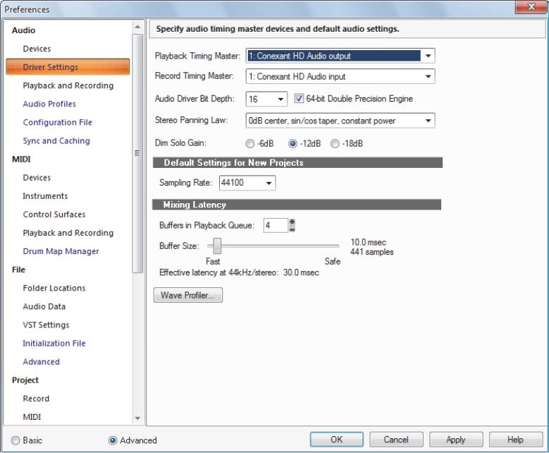Click Buffers in Playback Queue field
Image resolution: width=549 pixels, height=453 pixels.
pyautogui.click(x=276, y=225)
